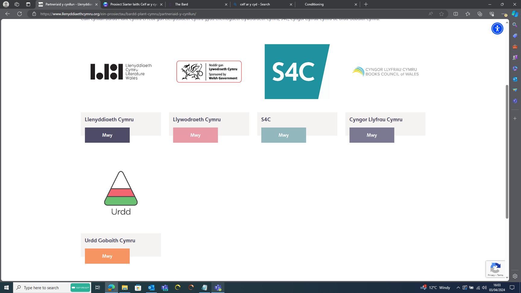This screenshot has height=293, width=521.
Task: Show hidden system tray icons
Action: (x=458, y=288)
